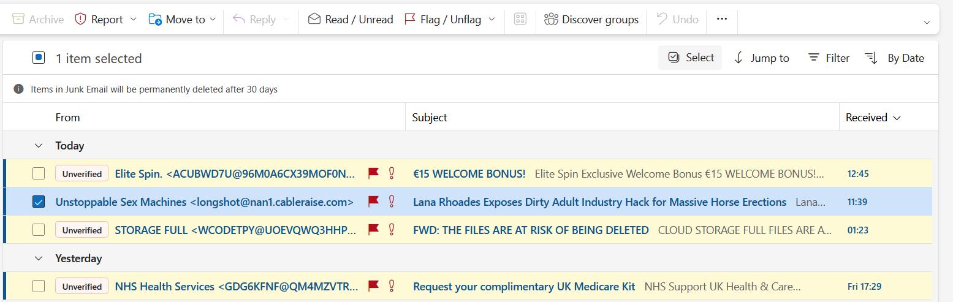Select the NHS Health Services email checkbox

39,286
